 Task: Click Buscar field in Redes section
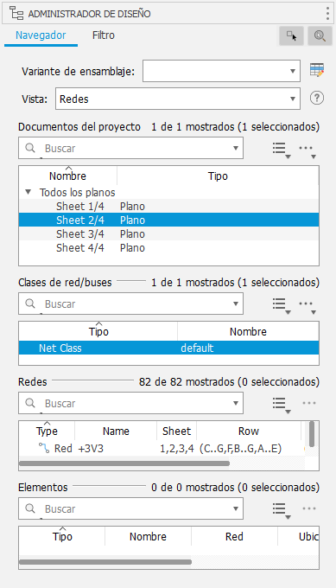(130, 403)
